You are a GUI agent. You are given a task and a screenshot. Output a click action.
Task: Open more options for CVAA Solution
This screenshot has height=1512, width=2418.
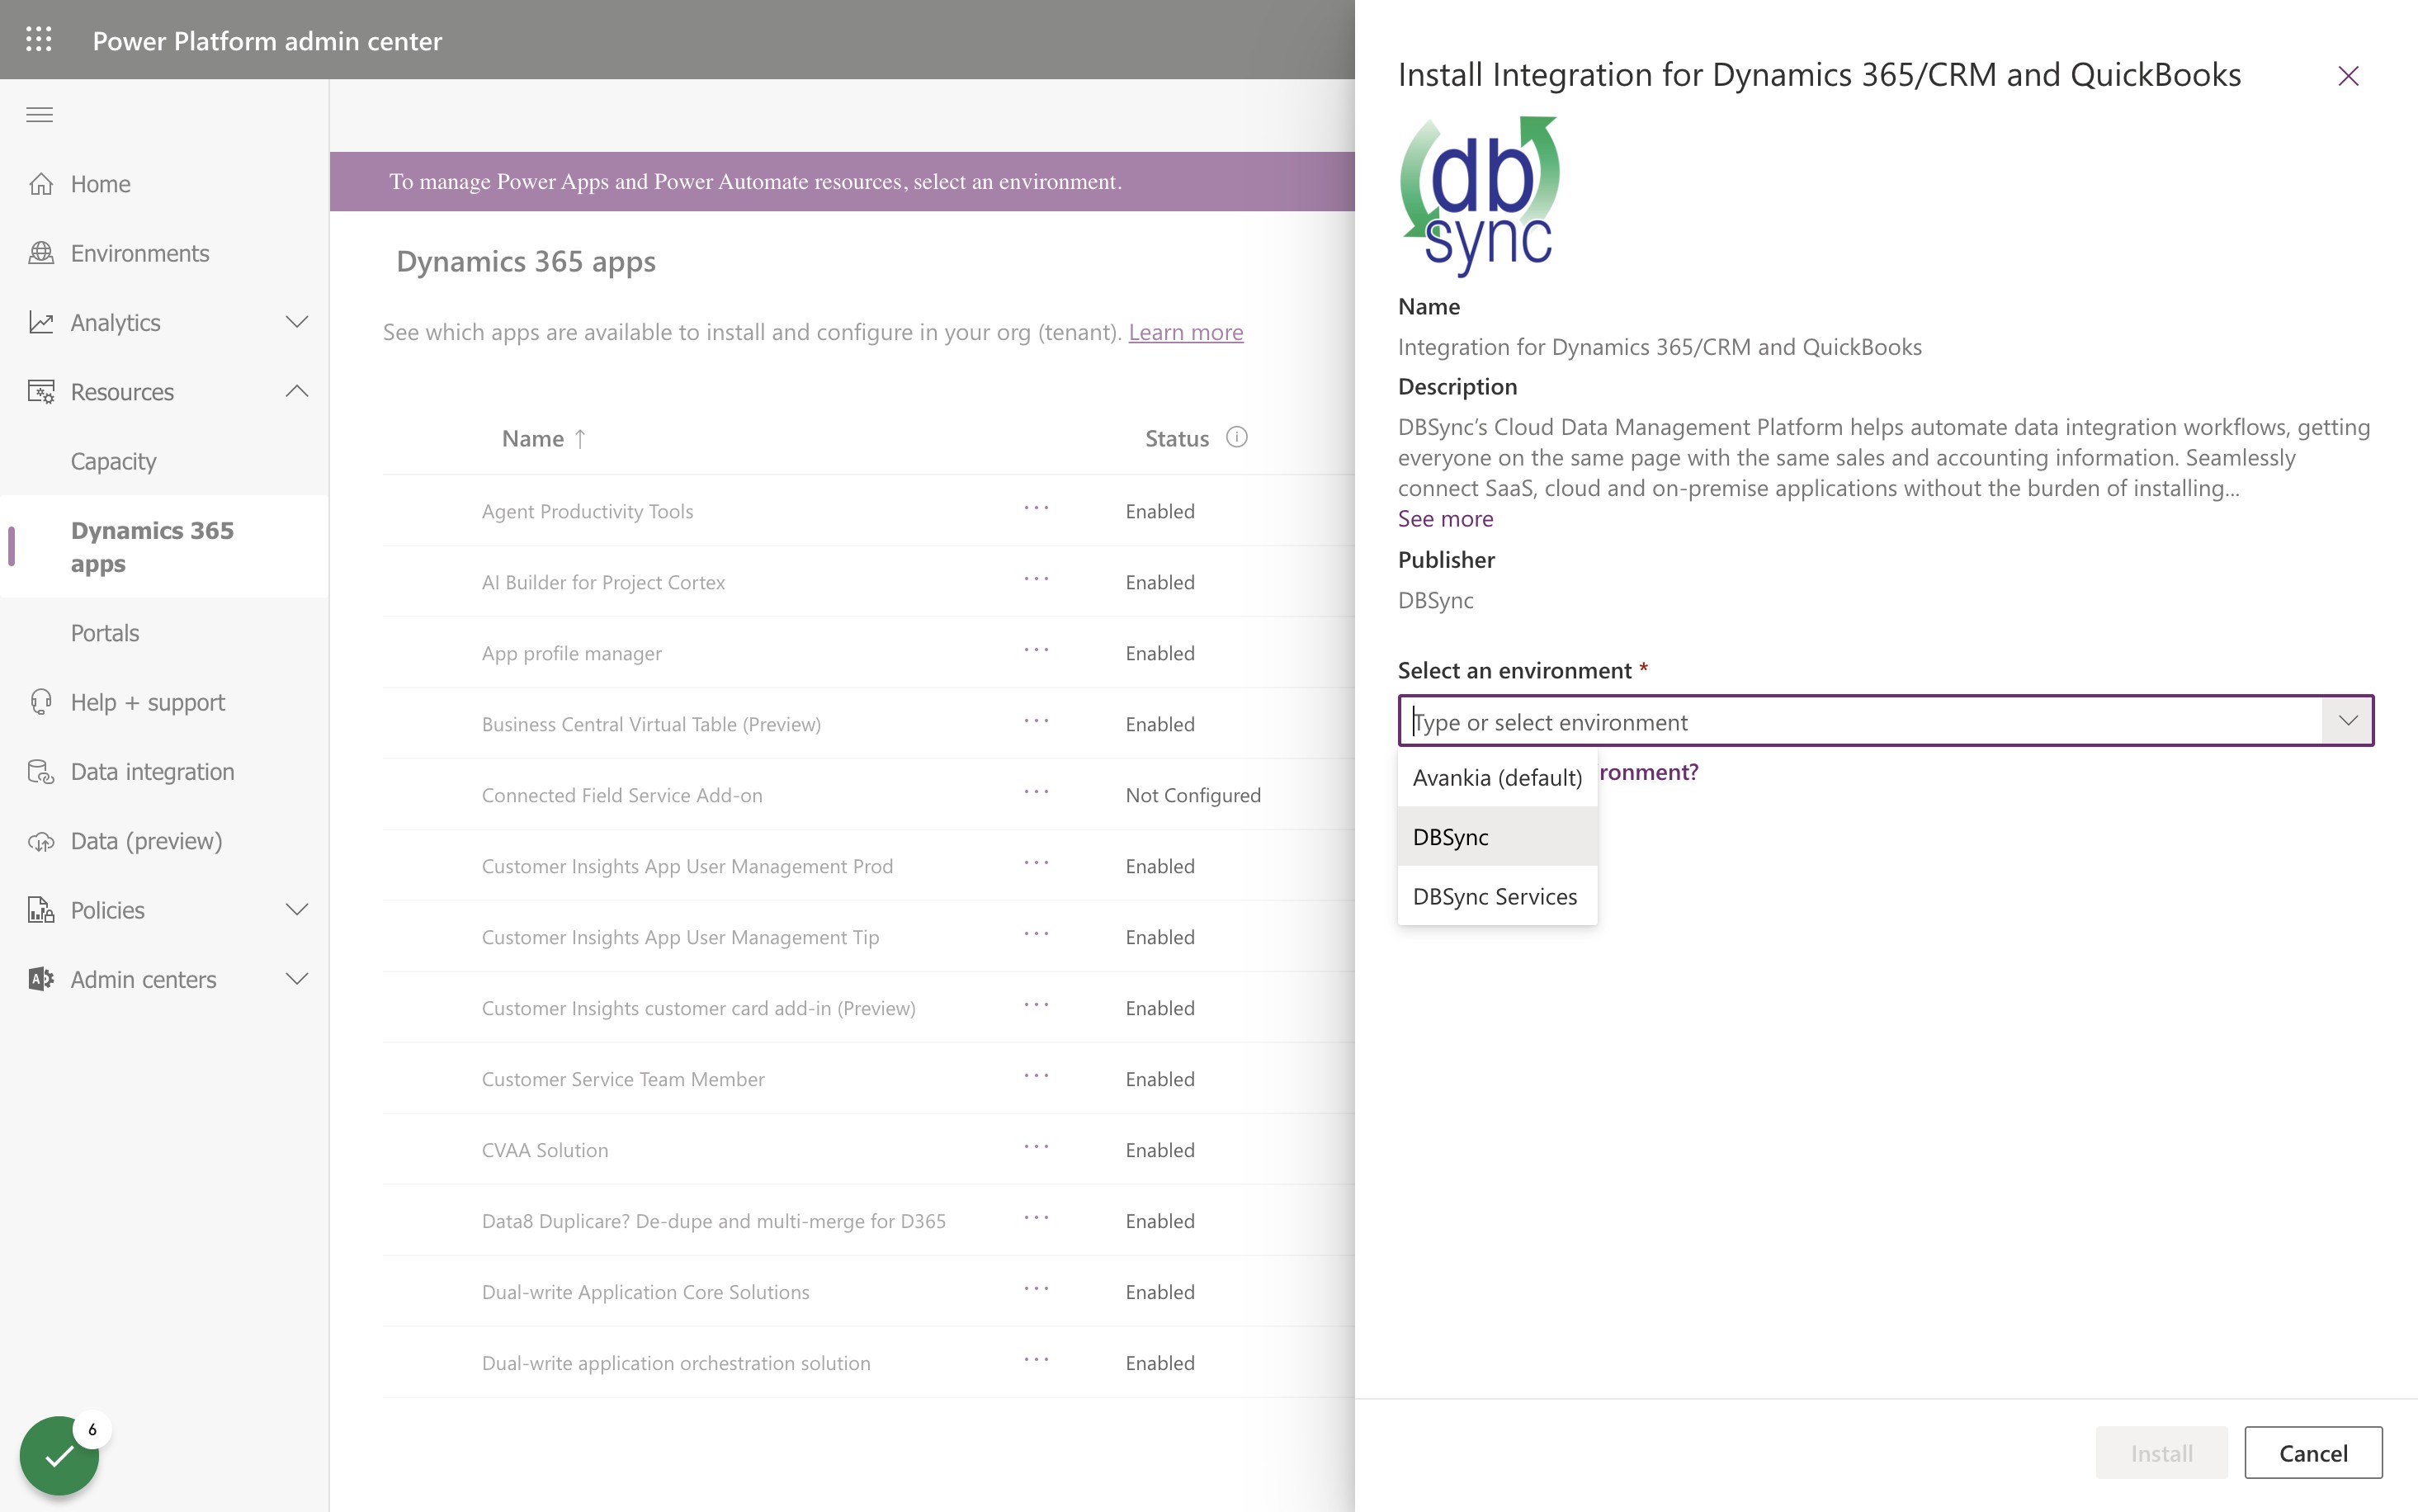[x=1037, y=1147]
